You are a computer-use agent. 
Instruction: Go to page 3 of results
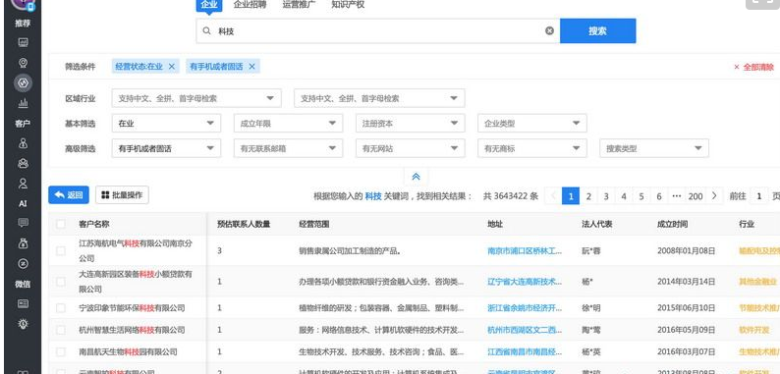pos(606,196)
